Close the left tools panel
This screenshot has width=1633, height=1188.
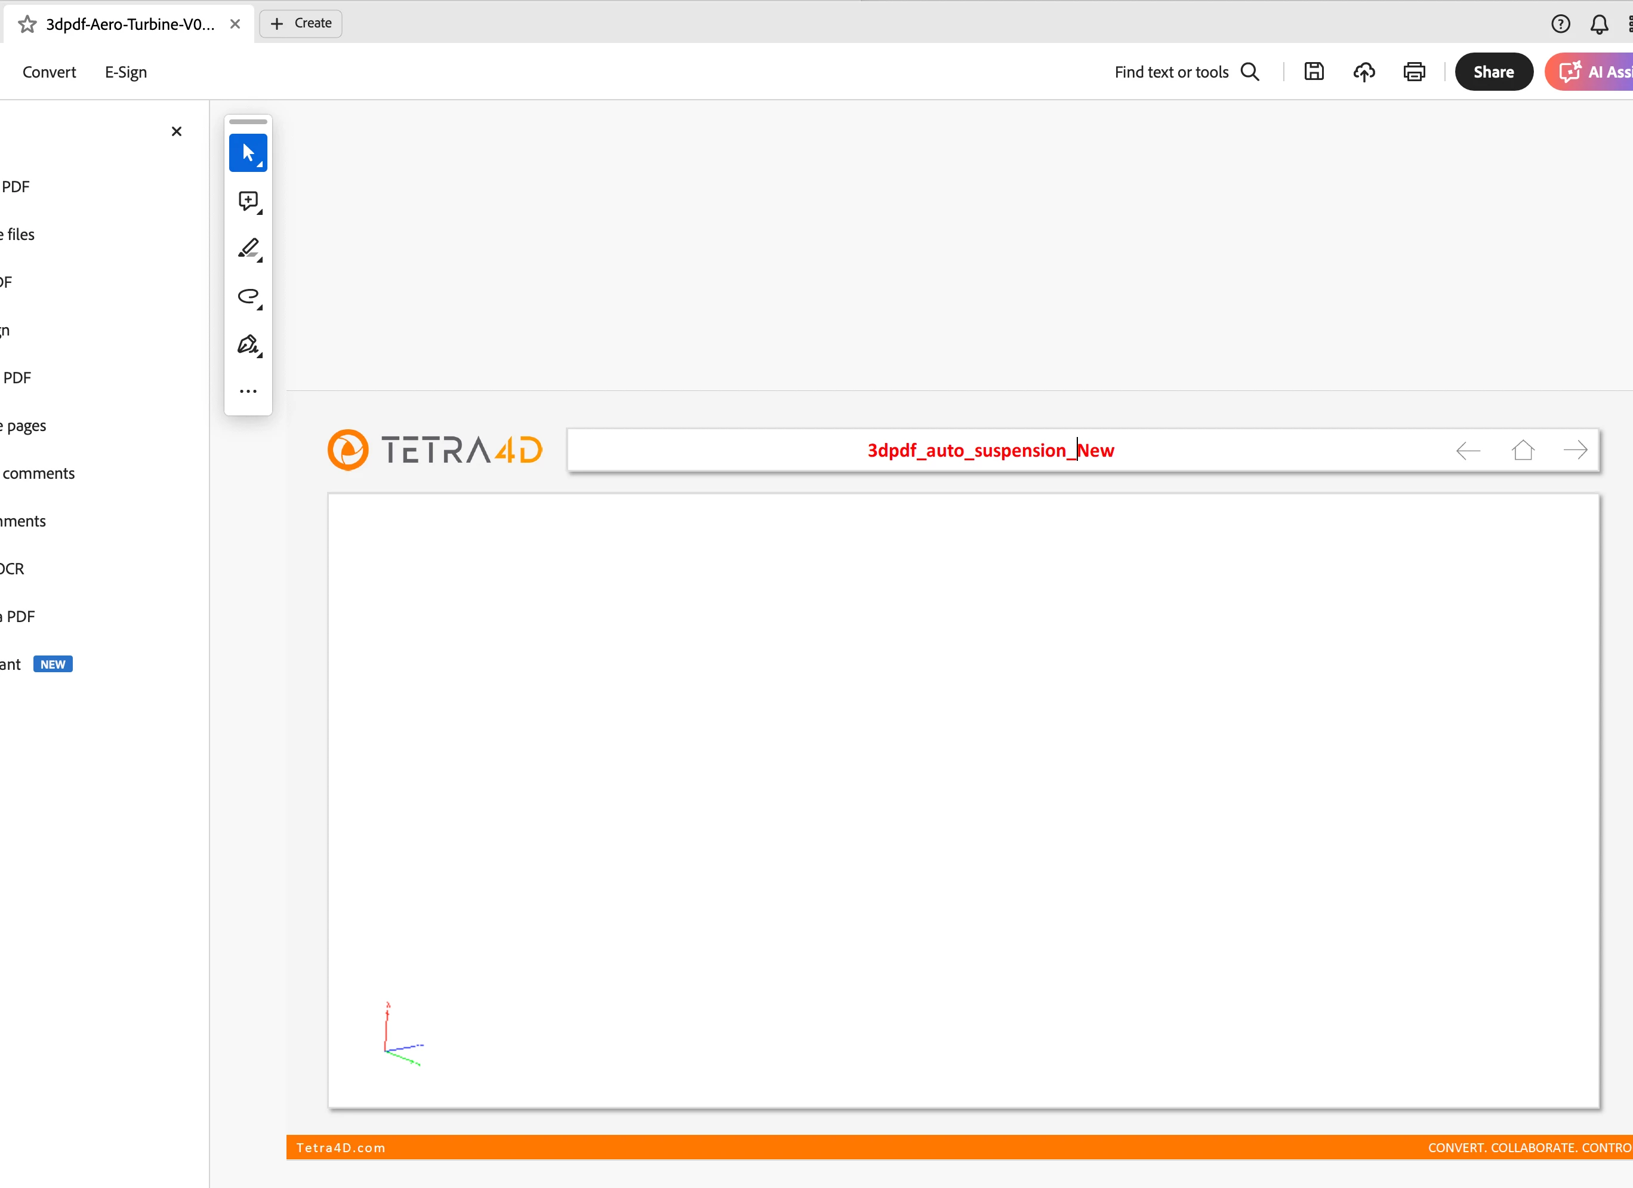pyautogui.click(x=177, y=131)
